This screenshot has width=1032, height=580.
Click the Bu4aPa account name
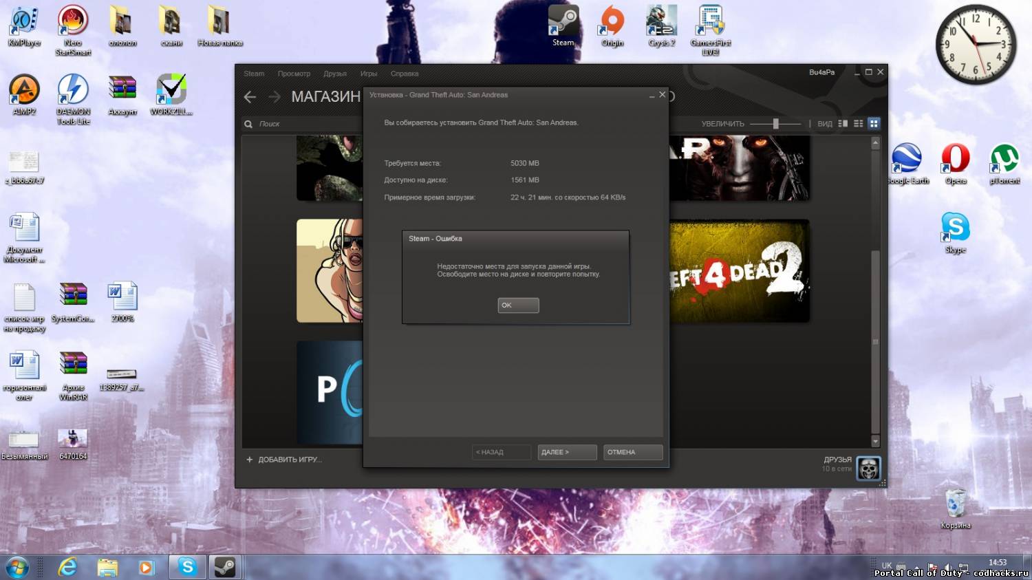pyautogui.click(x=821, y=72)
